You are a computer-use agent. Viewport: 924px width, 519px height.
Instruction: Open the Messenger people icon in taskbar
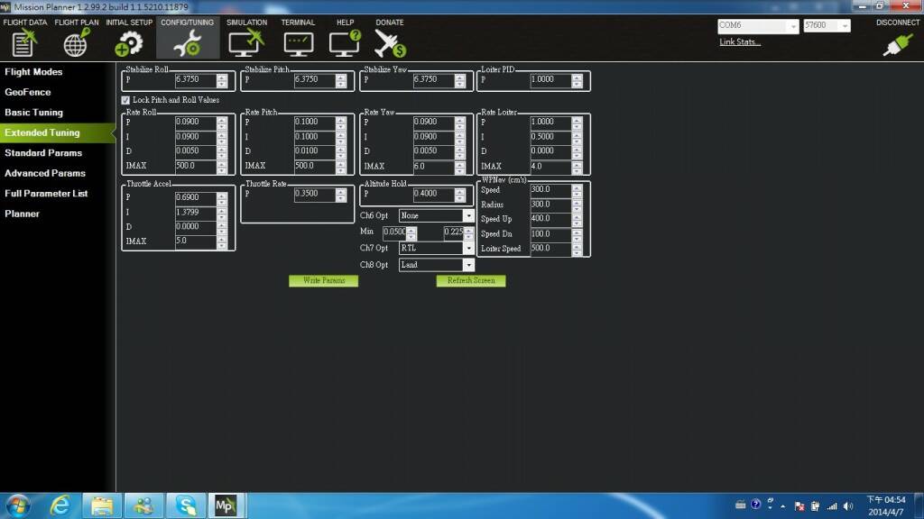pos(143,506)
